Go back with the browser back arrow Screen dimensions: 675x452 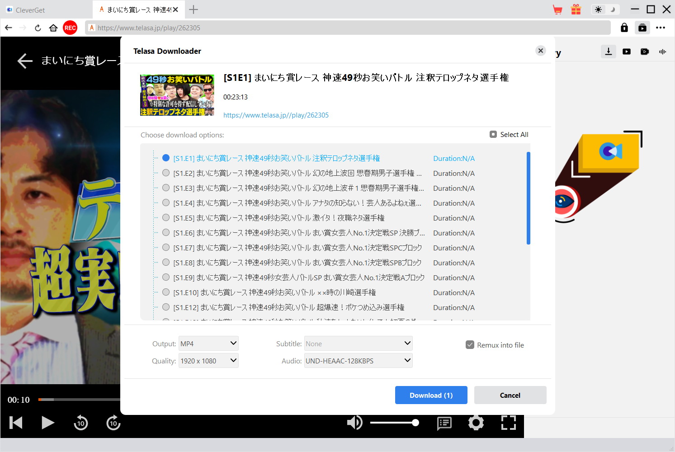pyautogui.click(x=8, y=28)
